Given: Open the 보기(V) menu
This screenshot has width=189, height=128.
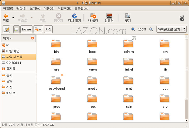Looking at the screenshot, I should [35, 8].
